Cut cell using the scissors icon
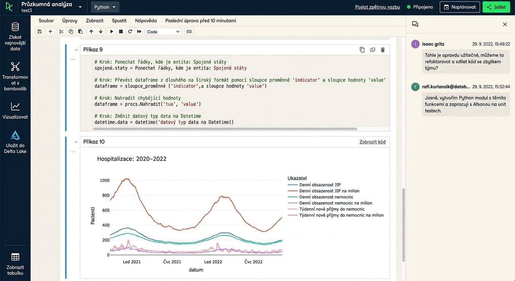515x281 pixels. 61,31
